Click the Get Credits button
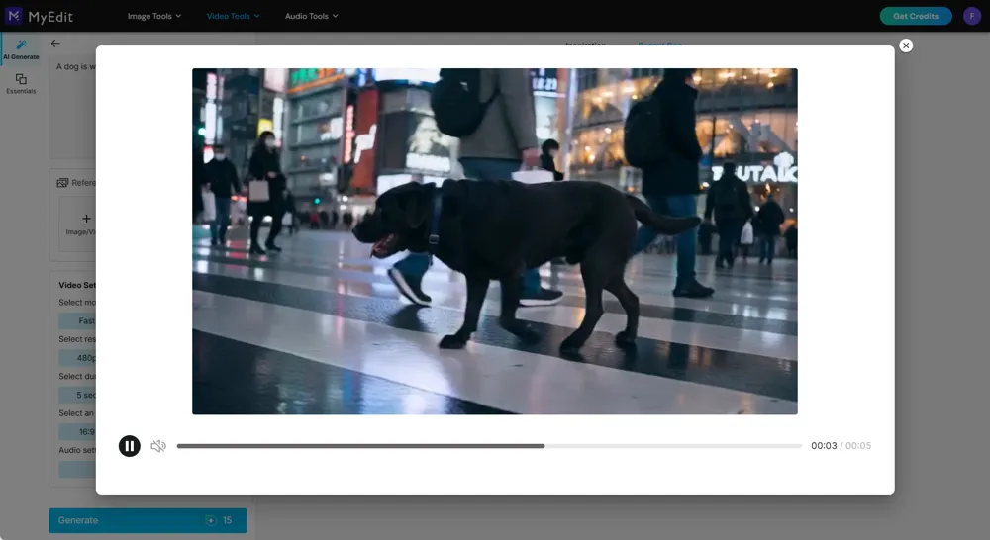 coord(916,16)
